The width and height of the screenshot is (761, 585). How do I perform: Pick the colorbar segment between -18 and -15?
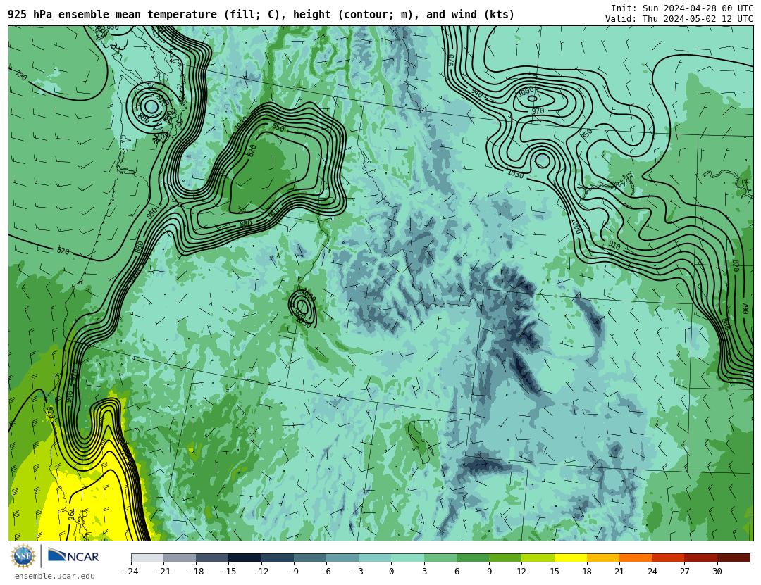(213, 558)
